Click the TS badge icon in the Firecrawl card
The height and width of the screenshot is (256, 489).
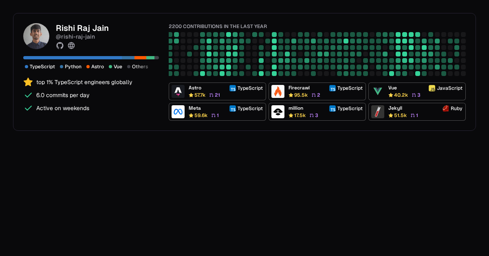click(333, 88)
